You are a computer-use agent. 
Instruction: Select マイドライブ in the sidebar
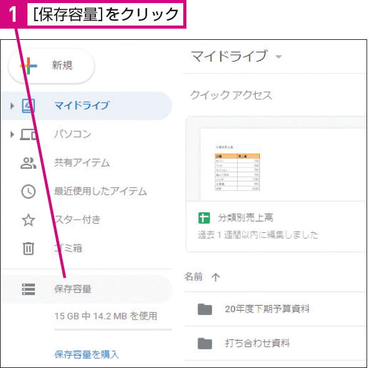(x=87, y=106)
